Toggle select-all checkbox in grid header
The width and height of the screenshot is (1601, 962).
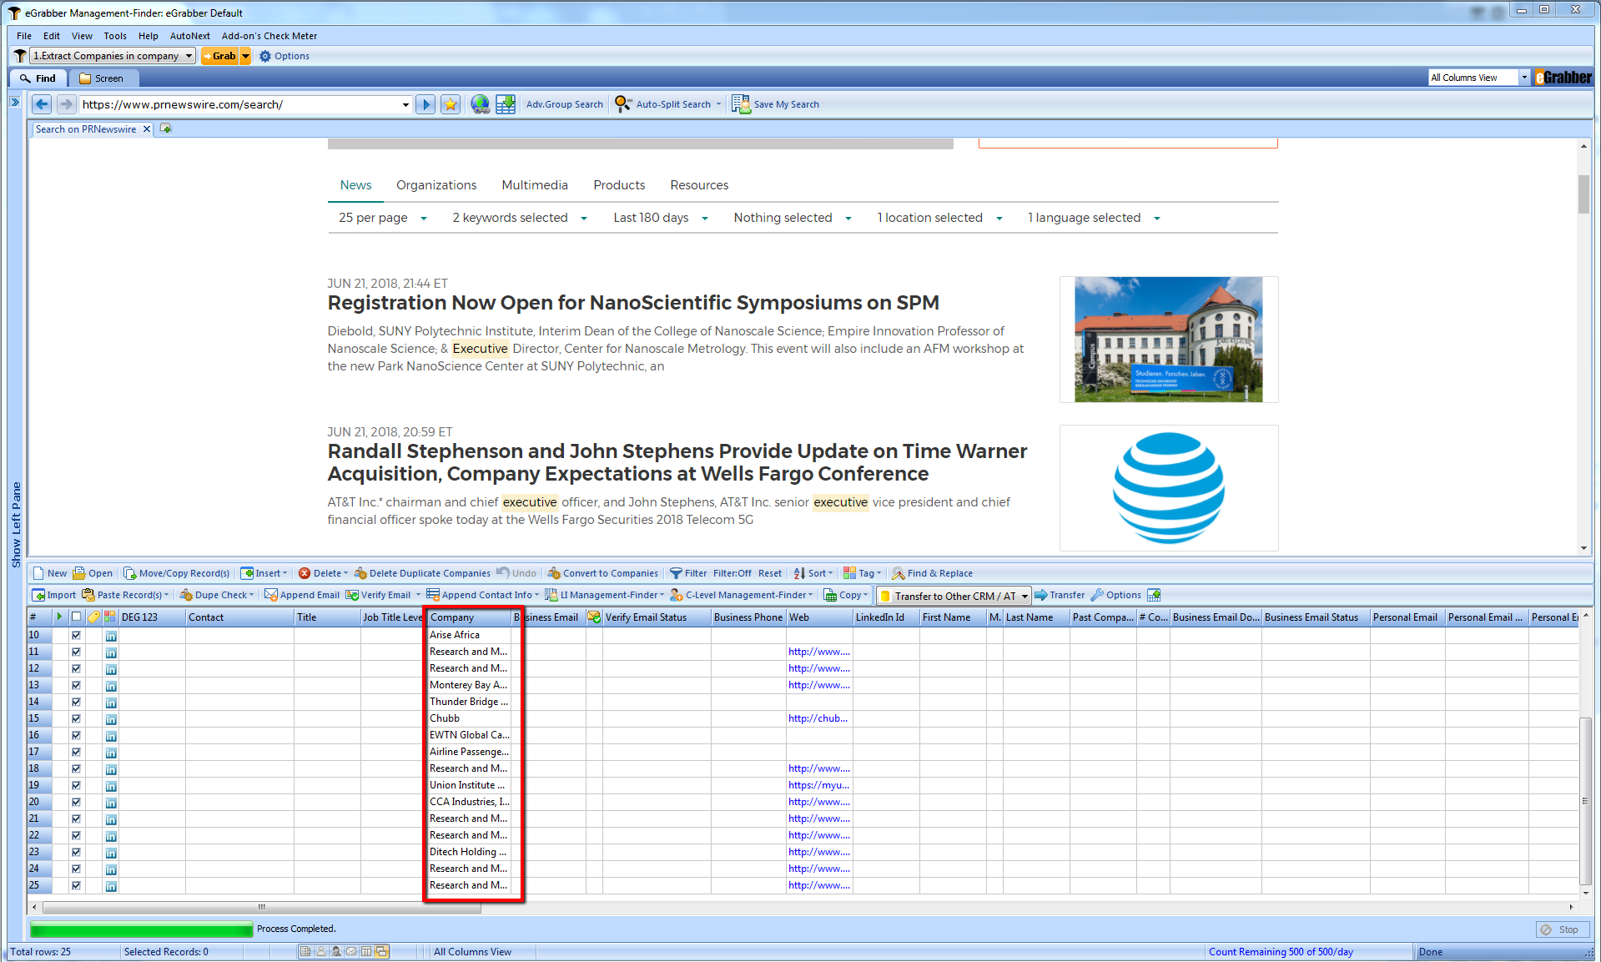[x=76, y=617]
